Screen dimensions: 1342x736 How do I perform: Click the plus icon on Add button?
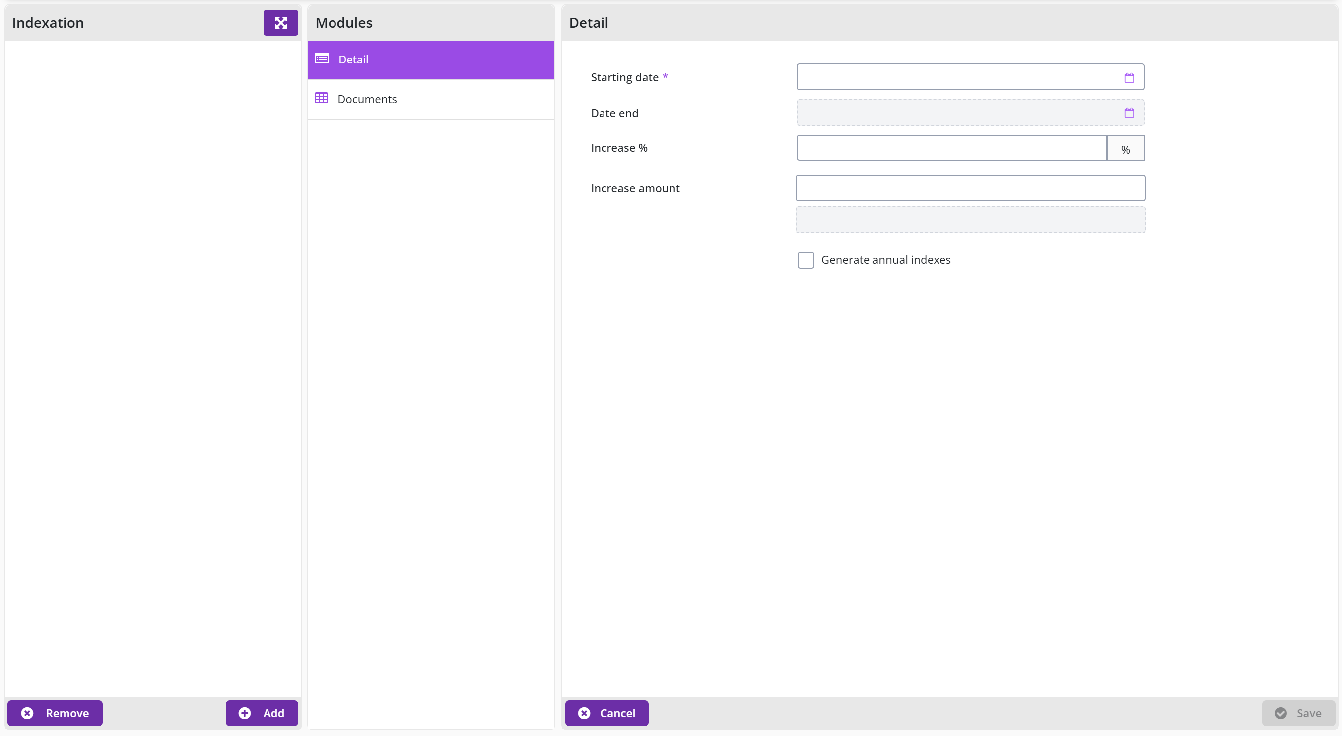coord(244,713)
